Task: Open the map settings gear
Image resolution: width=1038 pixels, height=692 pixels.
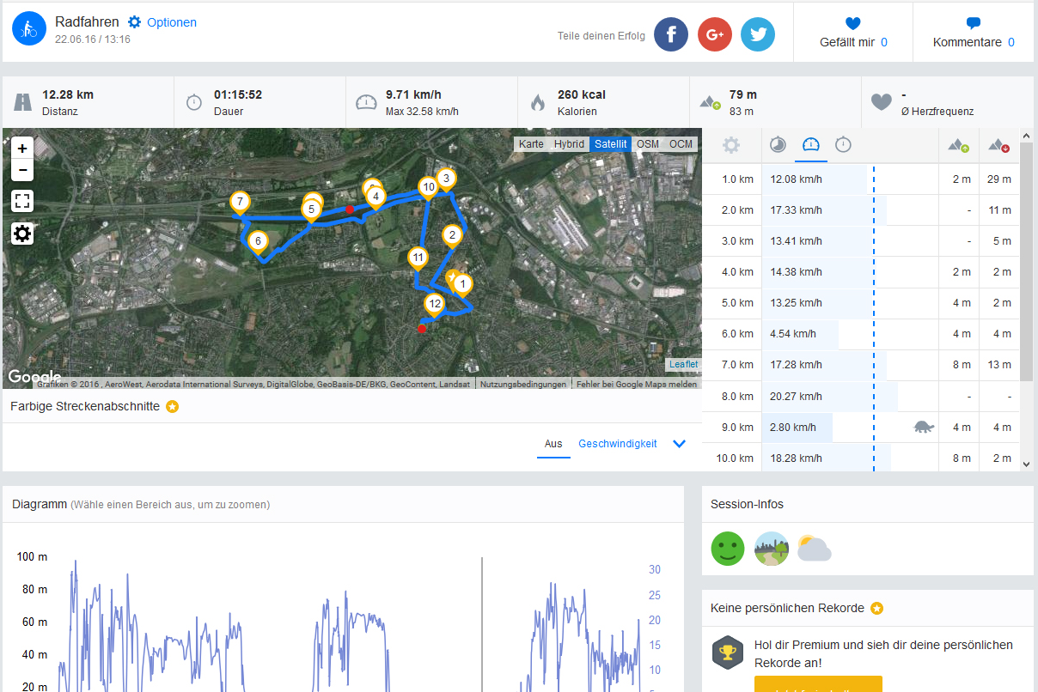Action: [22, 234]
